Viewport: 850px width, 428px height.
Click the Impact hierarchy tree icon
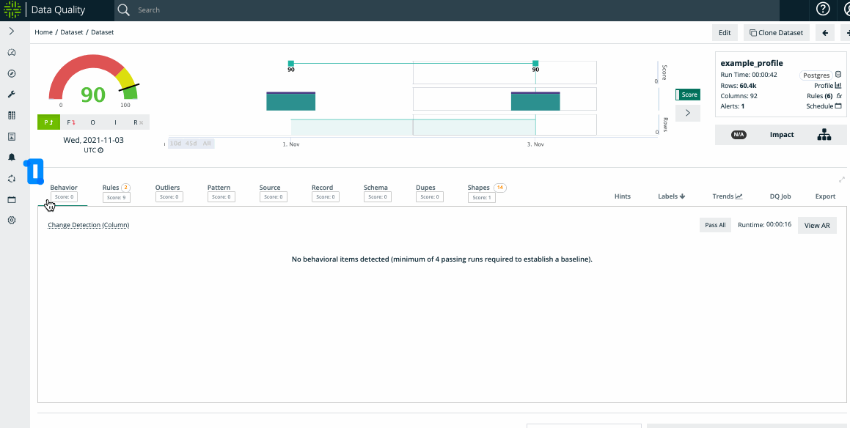[824, 135]
